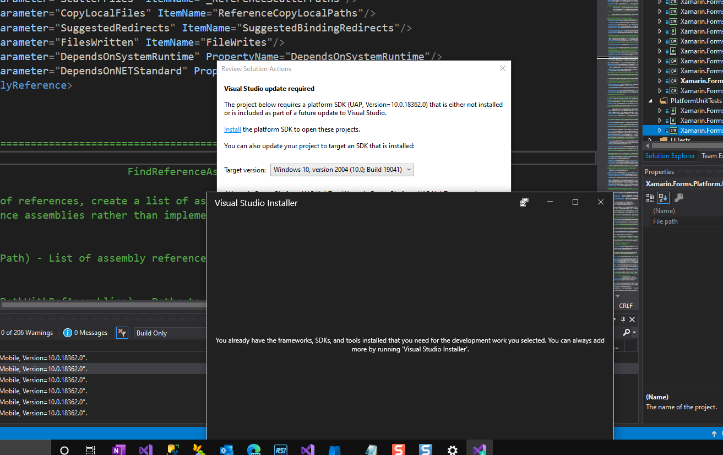Click the 'Visual Studio update required' heading
The height and width of the screenshot is (455, 723).
269,88
